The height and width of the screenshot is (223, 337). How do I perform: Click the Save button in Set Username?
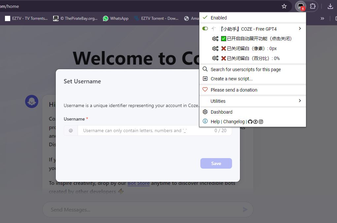(x=216, y=163)
